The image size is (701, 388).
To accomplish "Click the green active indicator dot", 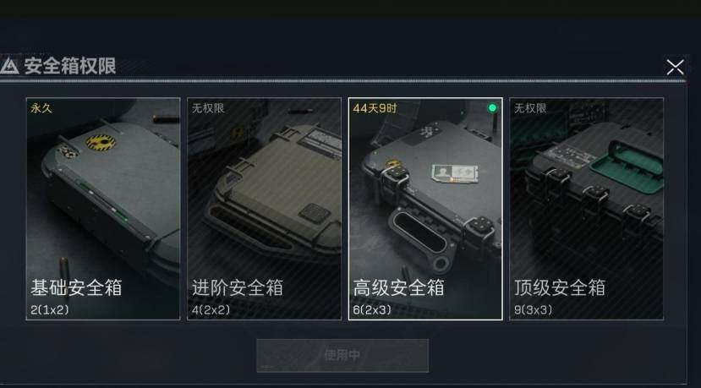I will point(492,107).
